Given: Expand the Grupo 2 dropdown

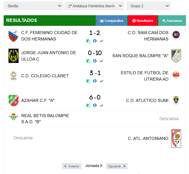Looking at the screenshot, I should 149,6.
